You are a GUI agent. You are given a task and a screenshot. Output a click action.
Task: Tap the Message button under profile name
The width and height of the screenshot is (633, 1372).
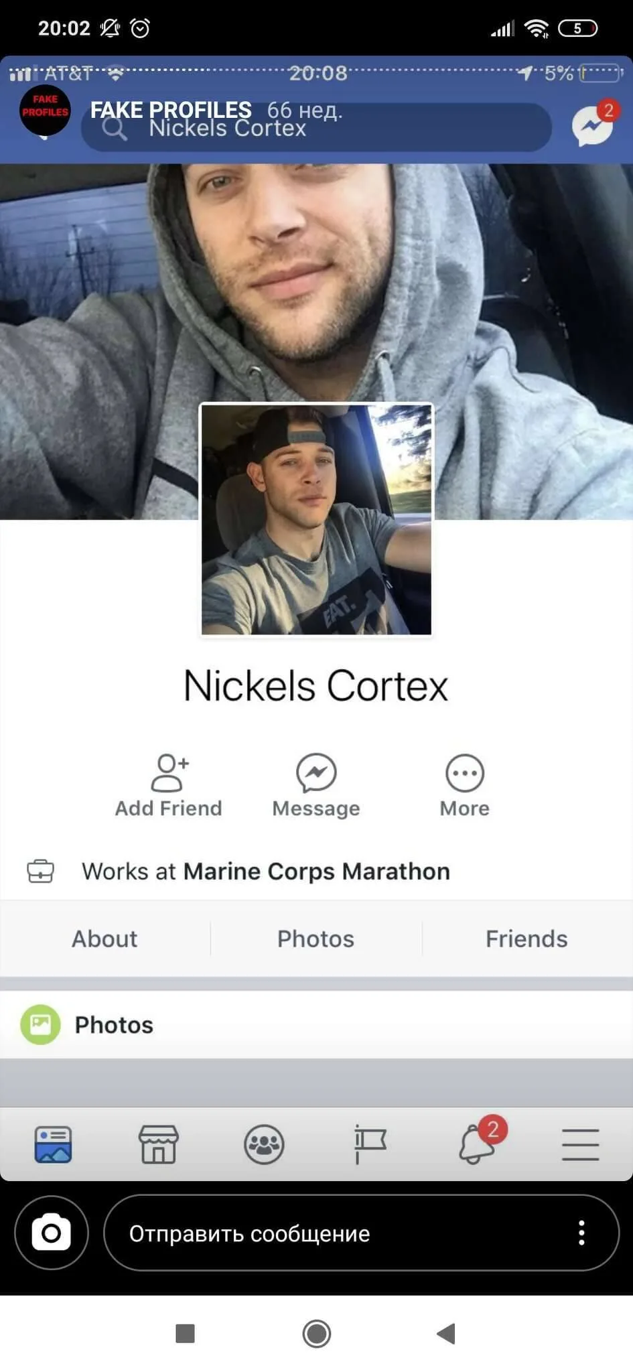coord(316,786)
